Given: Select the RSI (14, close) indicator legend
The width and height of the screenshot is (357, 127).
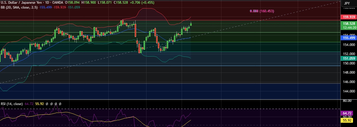Looking at the screenshot, I should tap(11, 104).
